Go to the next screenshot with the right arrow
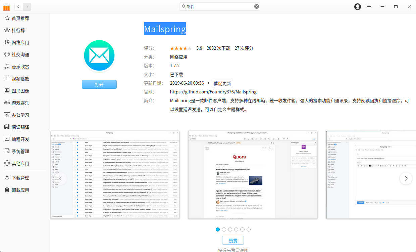 [x=406, y=178]
